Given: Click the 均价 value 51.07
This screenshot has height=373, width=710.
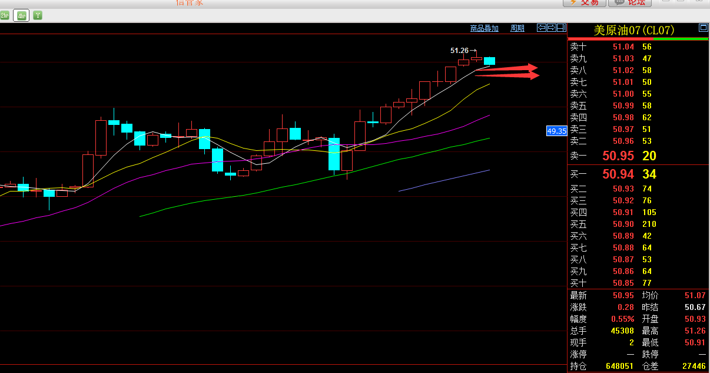Looking at the screenshot, I should point(695,295).
